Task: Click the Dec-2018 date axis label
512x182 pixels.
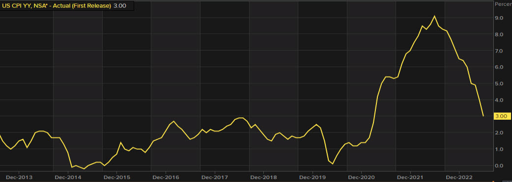Action: pos(263,178)
